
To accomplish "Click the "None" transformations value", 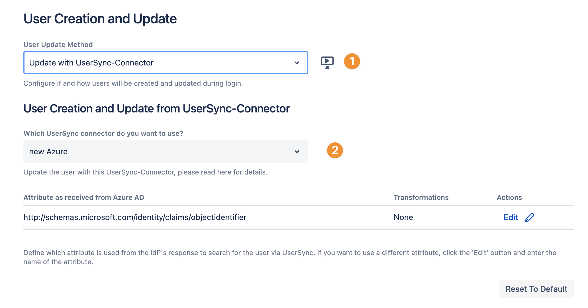I will pyautogui.click(x=403, y=217).
